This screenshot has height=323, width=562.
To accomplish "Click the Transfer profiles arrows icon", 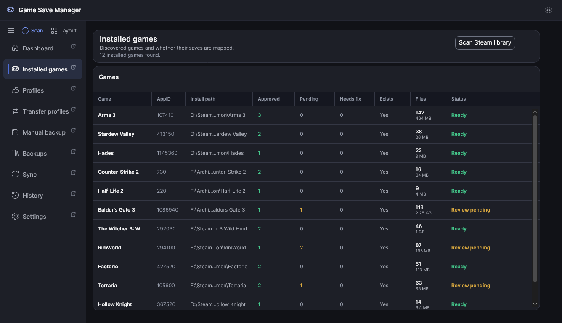I will [15, 111].
